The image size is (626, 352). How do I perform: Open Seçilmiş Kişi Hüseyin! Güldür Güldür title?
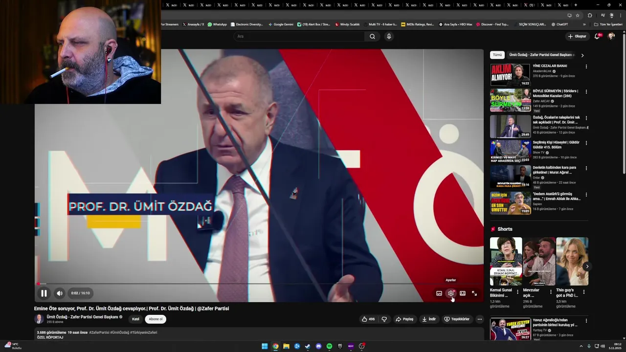pos(556,145)
